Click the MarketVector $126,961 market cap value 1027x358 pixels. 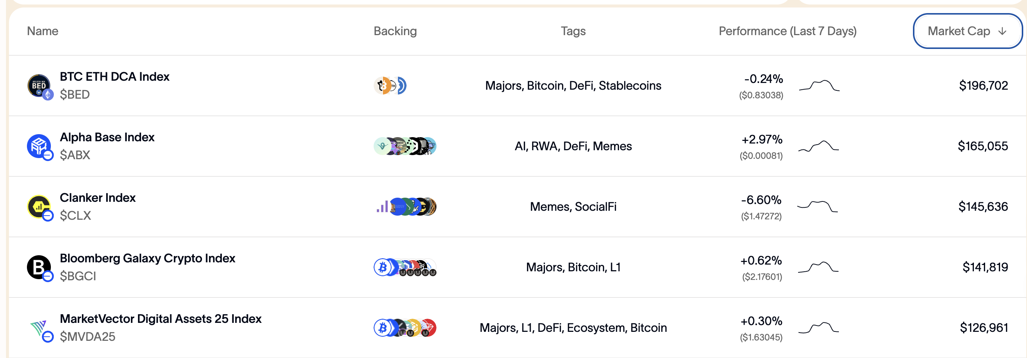coord(984,328)
